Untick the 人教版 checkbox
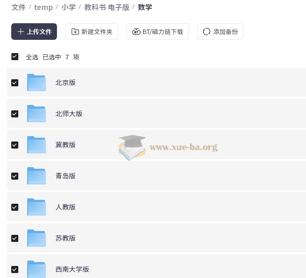The width and height of the screenshot is (306, 278). (15, 207)
